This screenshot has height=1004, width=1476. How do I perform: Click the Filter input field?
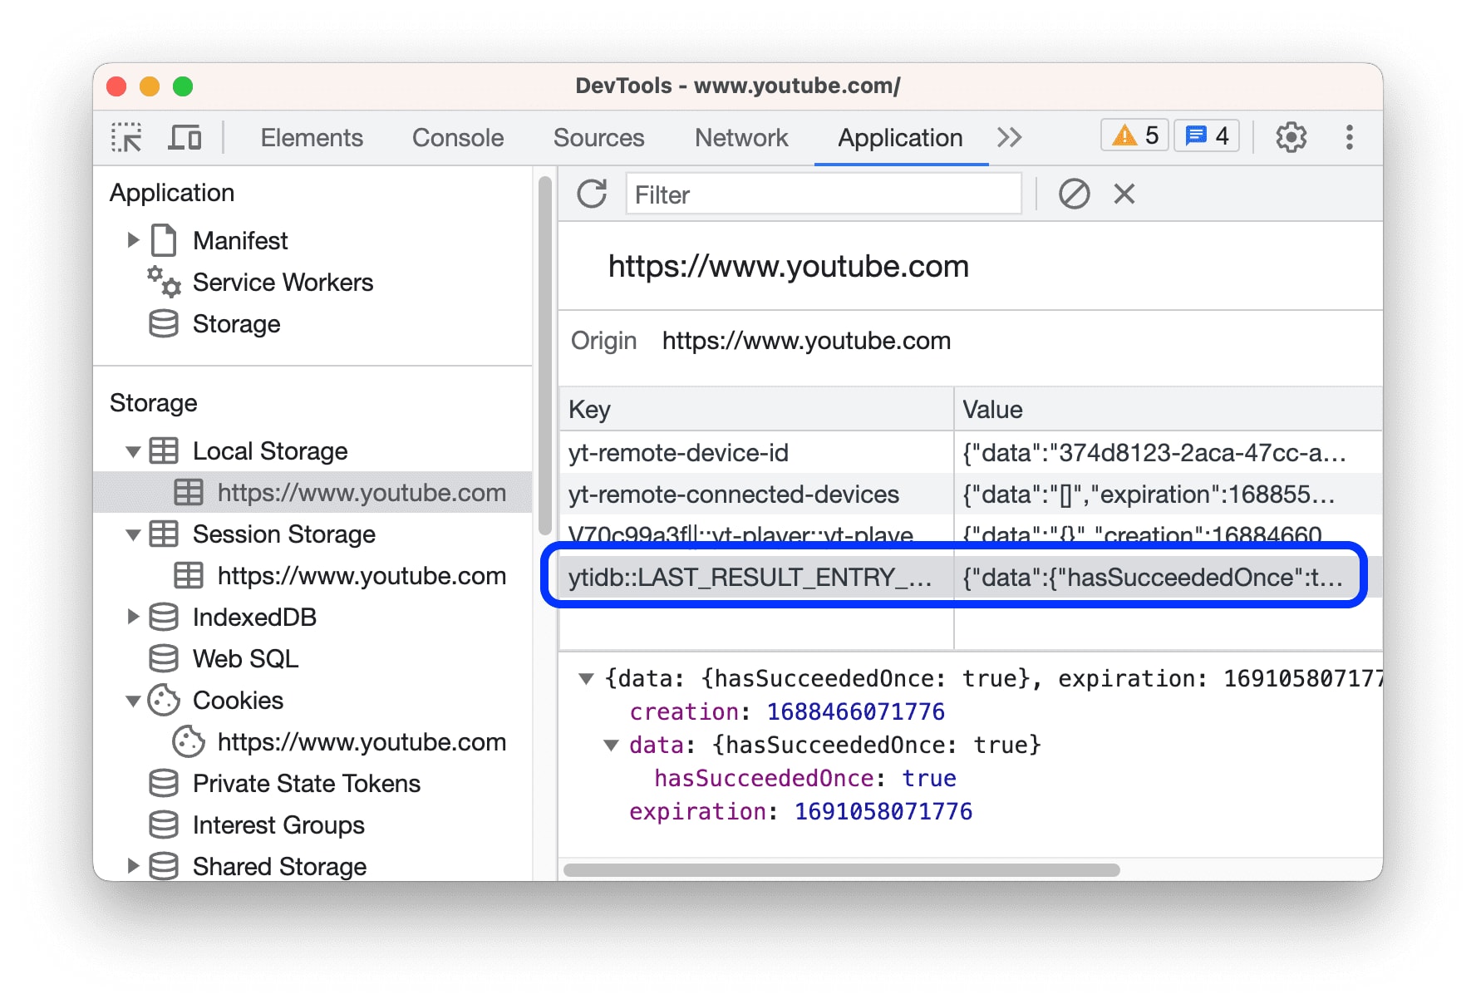[x=823, y=194]
